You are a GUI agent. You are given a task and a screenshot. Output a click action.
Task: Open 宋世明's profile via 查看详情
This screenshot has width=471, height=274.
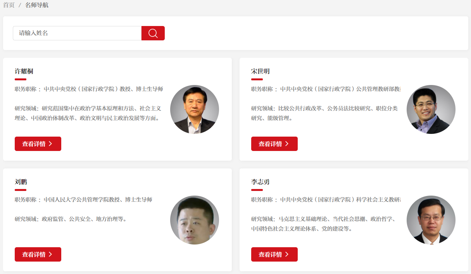(274, 144)
